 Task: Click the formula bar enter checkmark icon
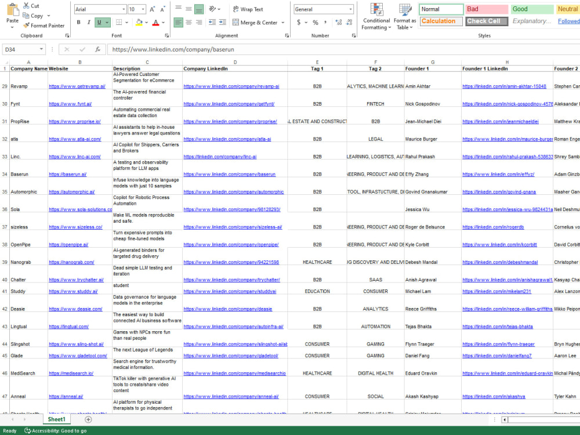(x=82, y=49)
